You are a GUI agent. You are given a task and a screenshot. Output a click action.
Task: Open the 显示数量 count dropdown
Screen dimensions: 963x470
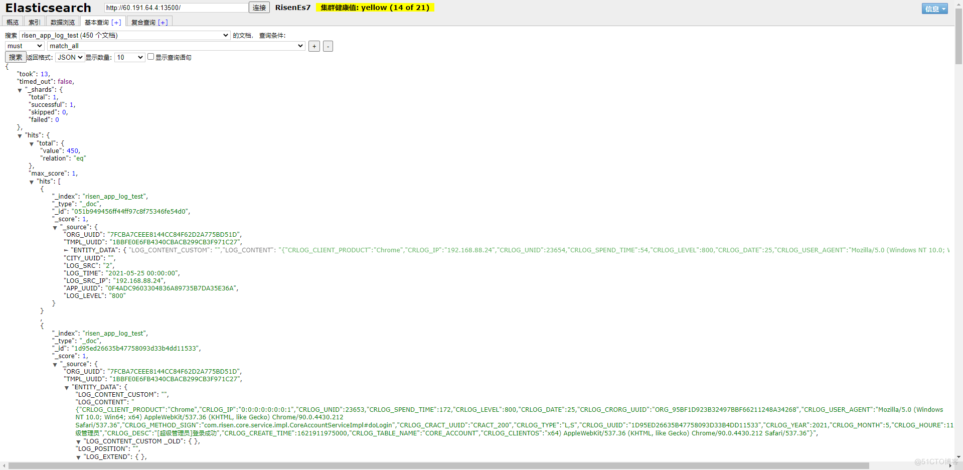[129, 57]
